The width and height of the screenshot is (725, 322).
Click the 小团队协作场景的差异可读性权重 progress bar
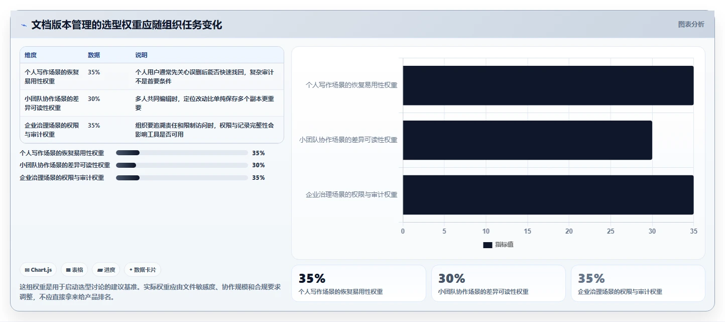(x=182, y=165)
